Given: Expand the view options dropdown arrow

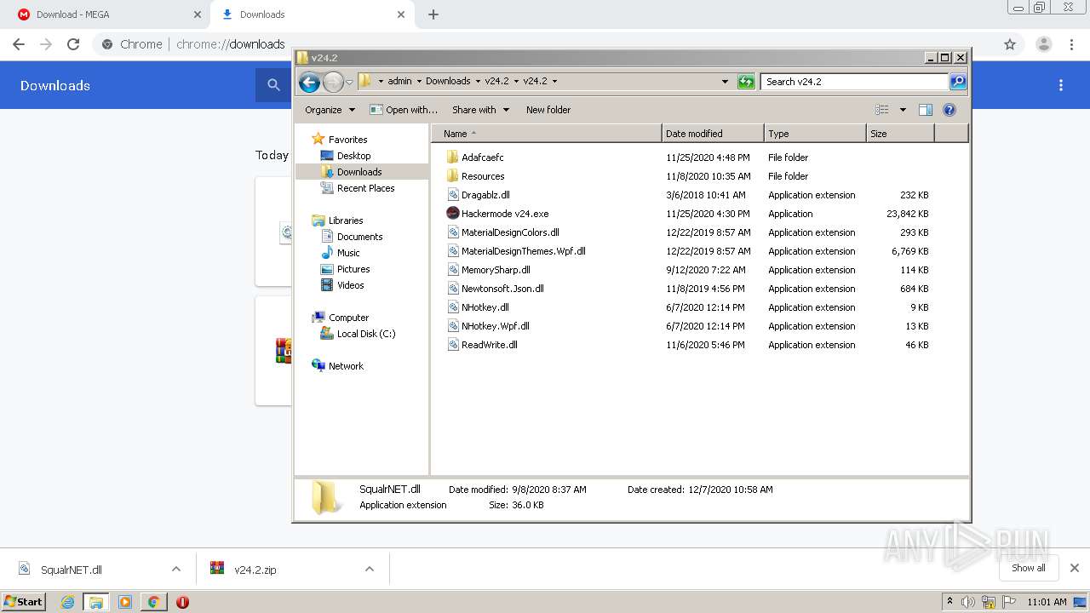Looking at the screenshot, I should [903, 110].
